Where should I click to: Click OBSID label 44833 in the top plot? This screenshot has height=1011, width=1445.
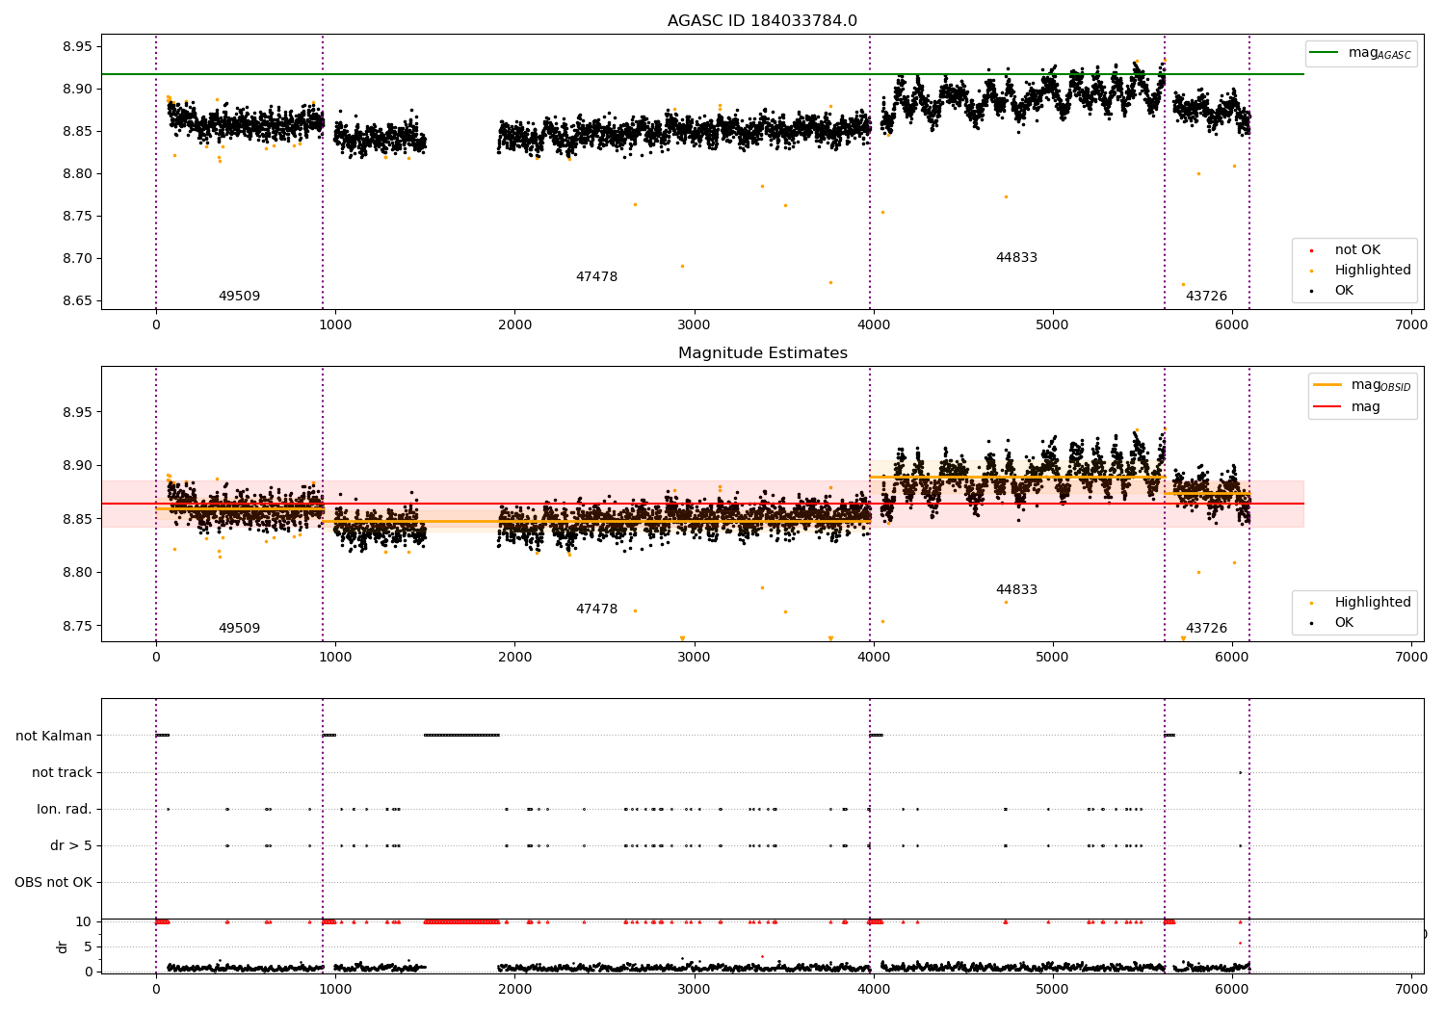(x=1016, y=258)
